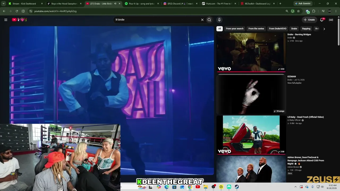Go back to the previous page
Viewport: 340px width, 191px height.
4,11
